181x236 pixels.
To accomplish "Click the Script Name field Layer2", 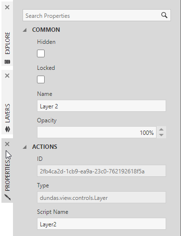I will point(101,223).
